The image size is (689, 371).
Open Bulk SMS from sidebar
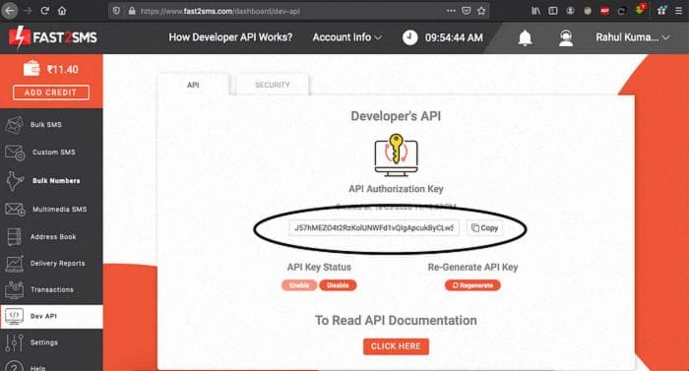(51, 125)
